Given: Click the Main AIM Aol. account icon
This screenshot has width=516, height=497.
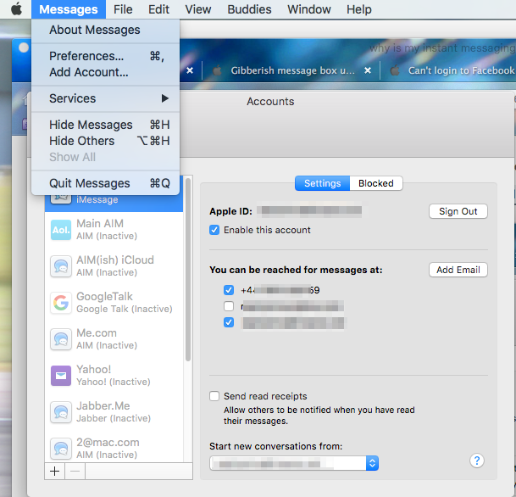Looking at the screenshot, I should pyautogui.click(x=61, y=230).
